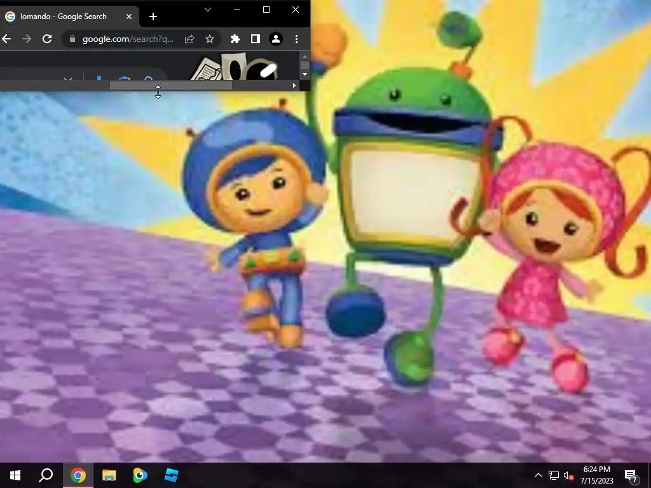Close the lomando Google Search tab

pos(128,17)
